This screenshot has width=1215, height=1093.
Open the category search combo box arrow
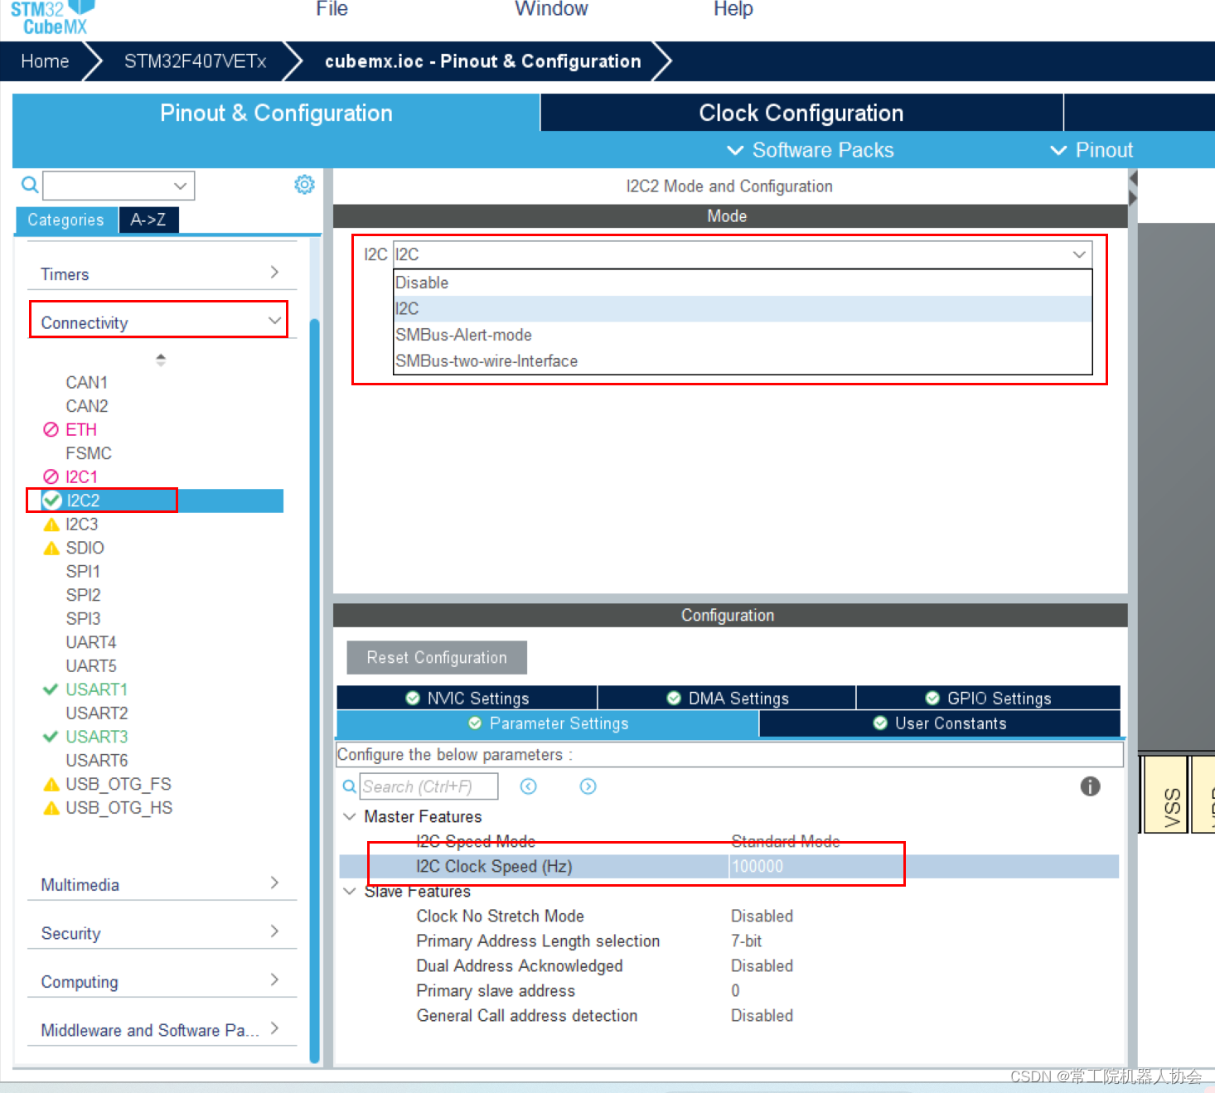click(180, 186)
